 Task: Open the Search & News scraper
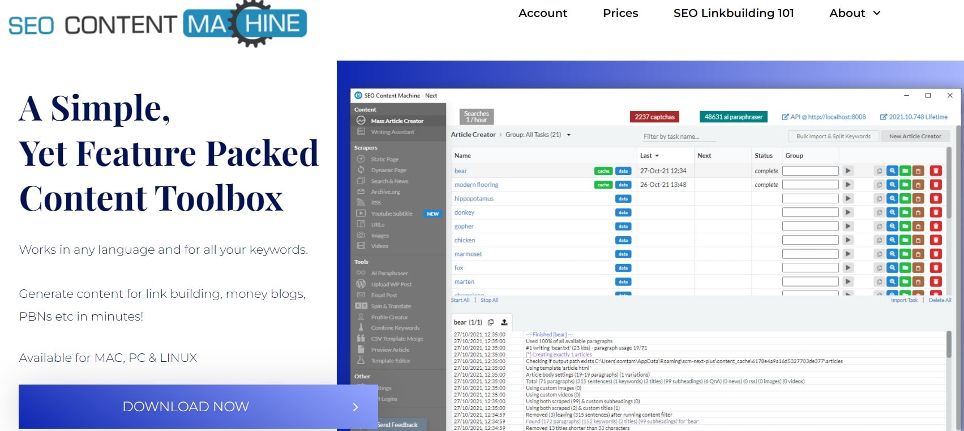coord(389,181)
